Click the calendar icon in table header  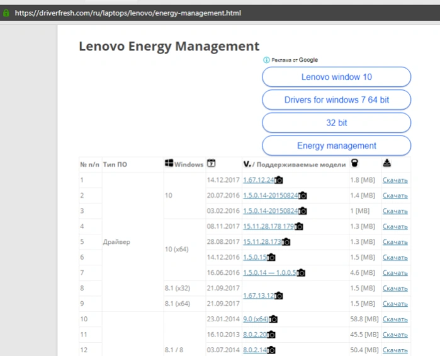pyautogui.click(x=212, y=163)
